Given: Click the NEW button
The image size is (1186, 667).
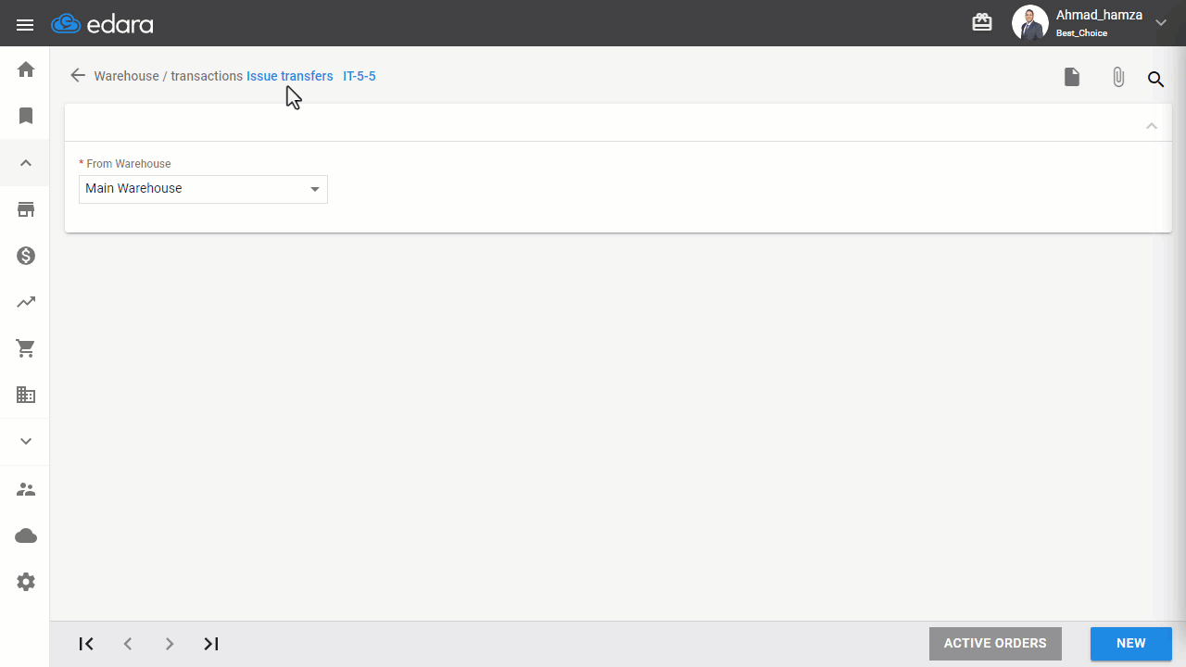Looking at the screenshot, I should [1131, 644].
